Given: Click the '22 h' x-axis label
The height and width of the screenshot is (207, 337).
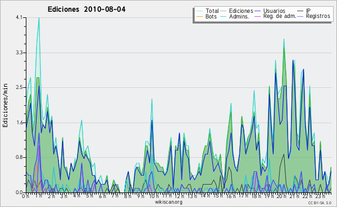Looking at the screenshot, I should tap(307, 196).
